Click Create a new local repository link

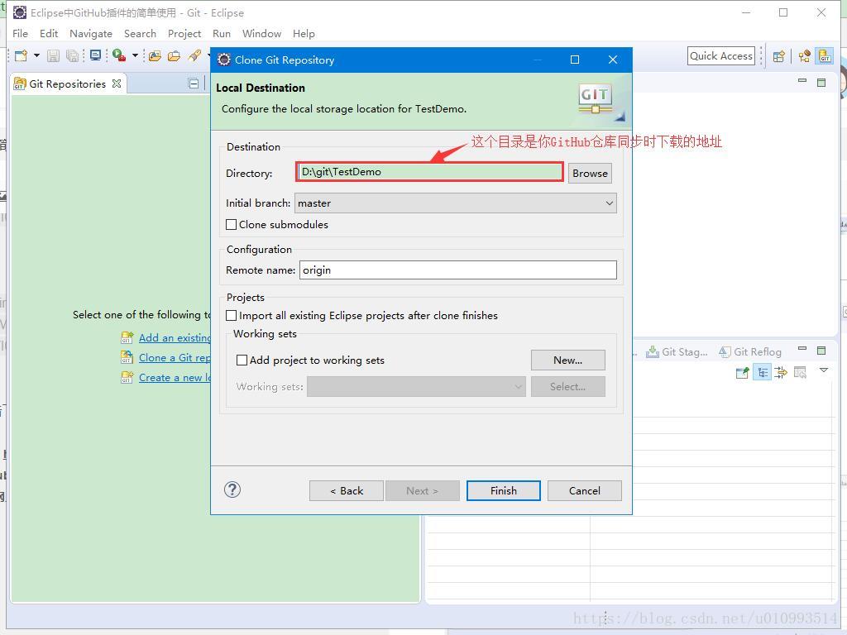coord(175,378)
